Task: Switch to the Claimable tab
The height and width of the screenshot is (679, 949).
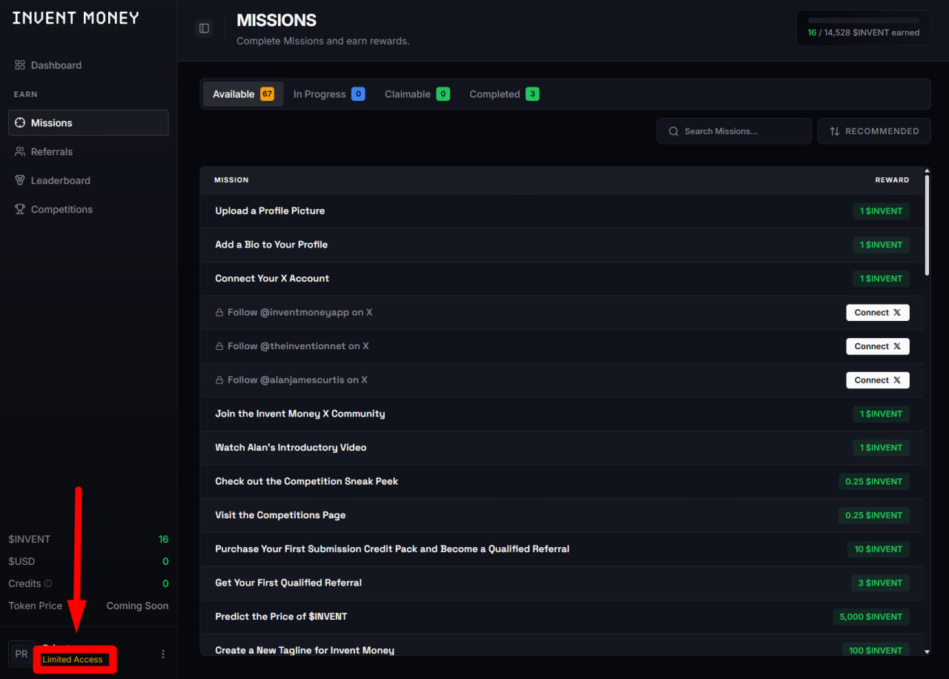Action: 416,94
